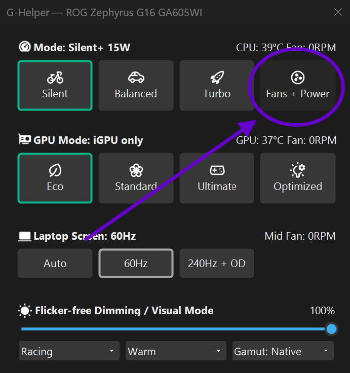Select Eco GPU mode
Viewport: 350px width, 373px height.
pyautogui.click(x=55, y=178)
